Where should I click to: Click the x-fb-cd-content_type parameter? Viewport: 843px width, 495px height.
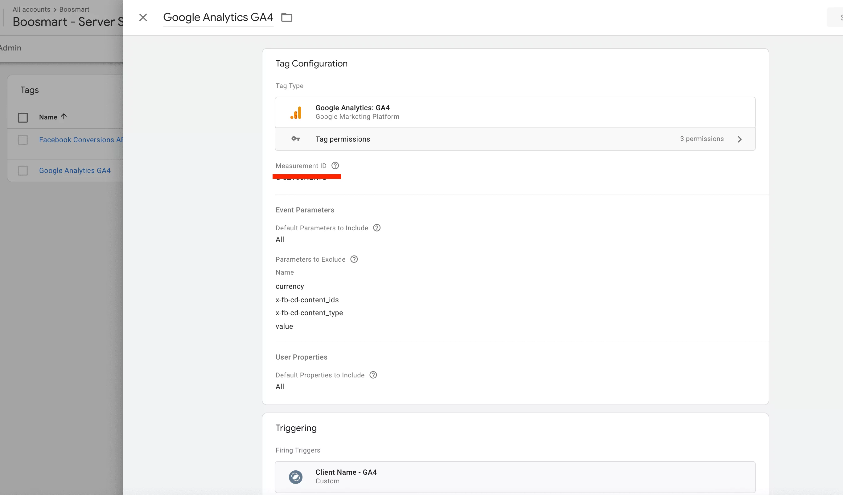click(309, 313)
